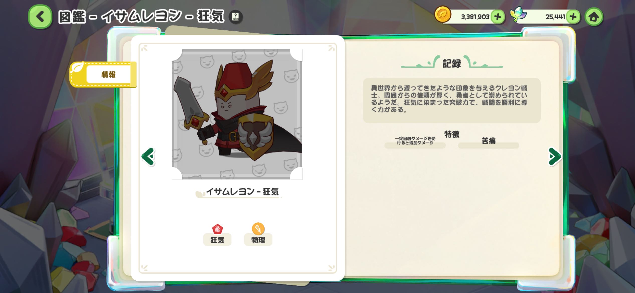The width and height of the screenshot is (635, 293).
Task: Click the 記録 description text box
Action: pos(452,100)
